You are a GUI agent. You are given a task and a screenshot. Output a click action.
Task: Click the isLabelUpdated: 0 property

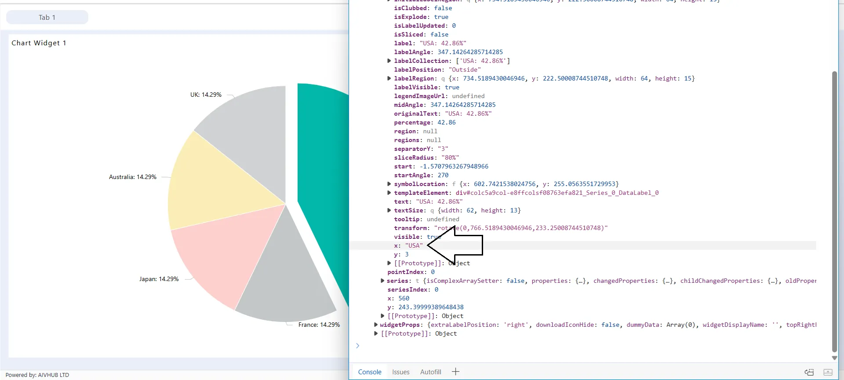coord(425,26)
